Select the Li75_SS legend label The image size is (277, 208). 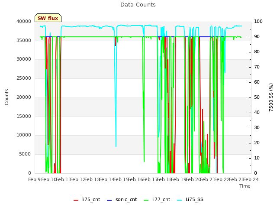[x=194, y=199]
